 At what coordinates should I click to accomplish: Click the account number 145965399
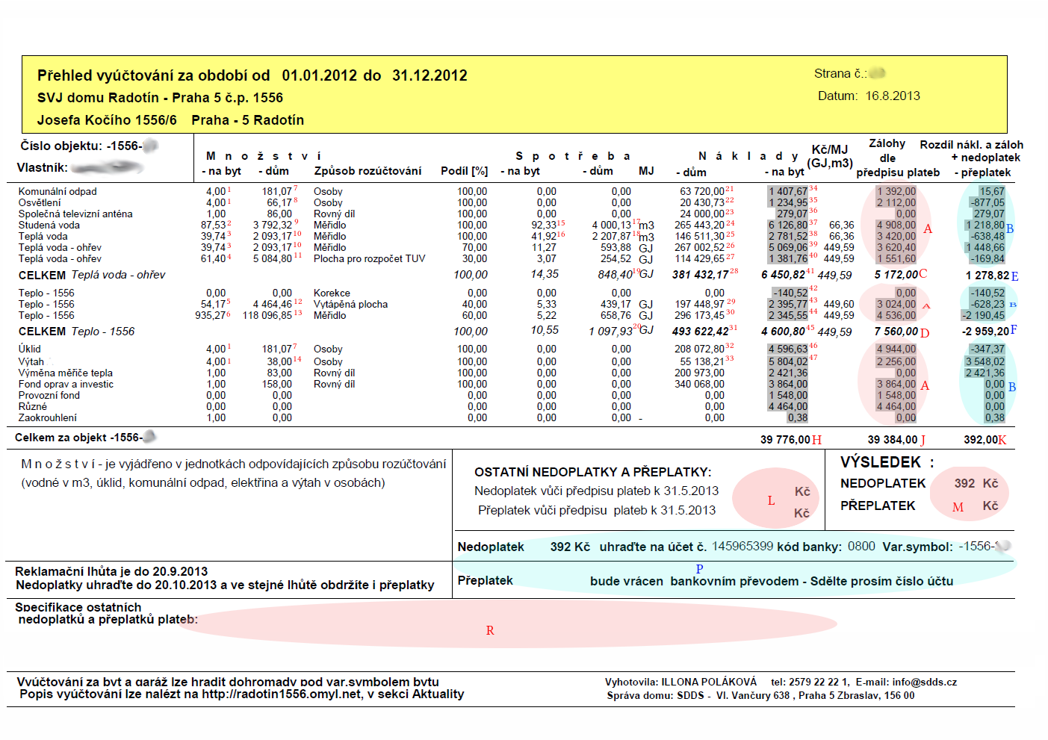[742, 547]
